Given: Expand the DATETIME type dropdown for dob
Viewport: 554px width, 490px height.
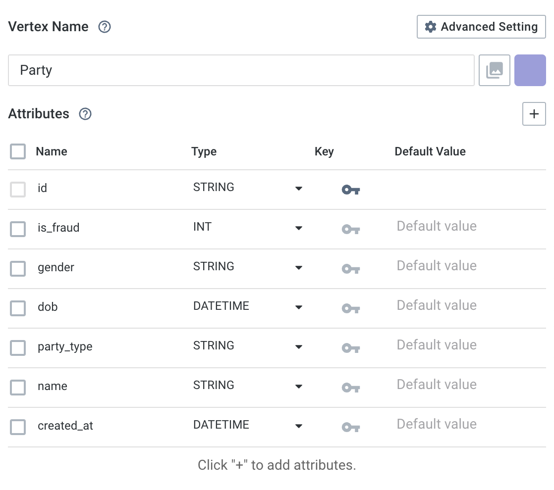Looking at the screenshot, I should 298,307.
